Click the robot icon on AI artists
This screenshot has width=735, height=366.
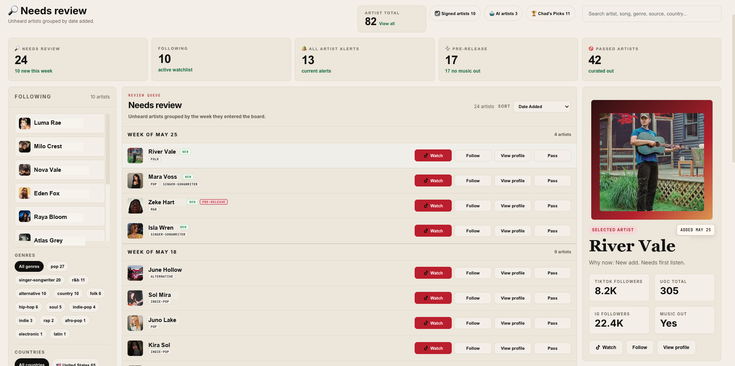(492, 14)
